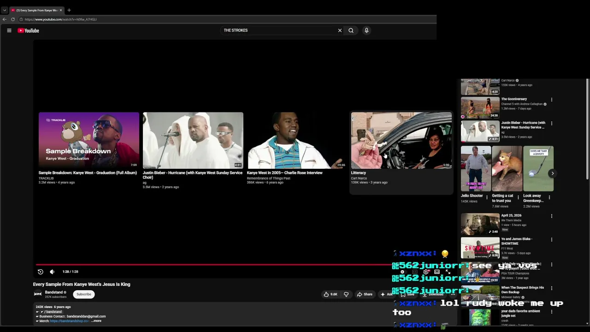Viewport: 590px width, 332px height.
Task: Open options for Jello Shooter short
Action: pyautogui.click(x=487, y=197)
